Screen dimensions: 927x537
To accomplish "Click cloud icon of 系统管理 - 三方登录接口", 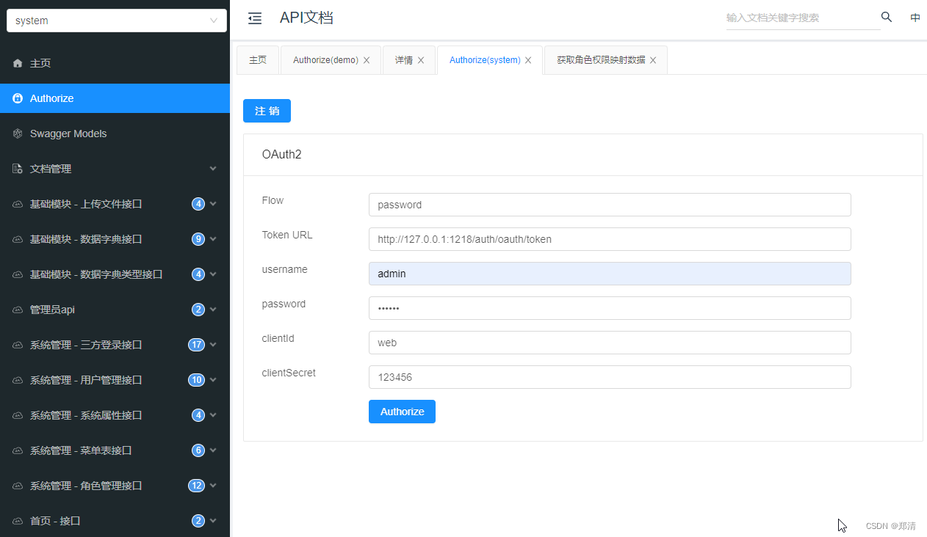I will click(x=18, y=346).
